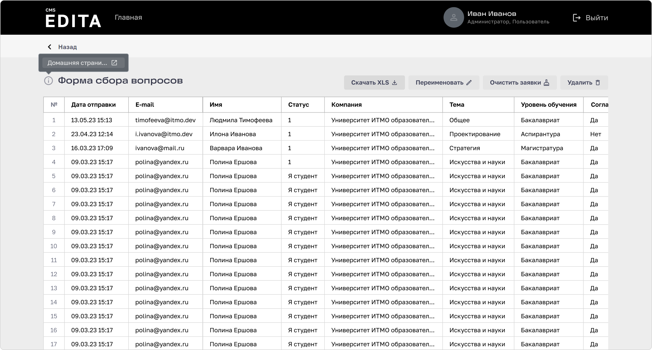The width and height of the screenshot is (652, 350).
Task: Click the Уровень обучения column header
Action: pos(548,105)
